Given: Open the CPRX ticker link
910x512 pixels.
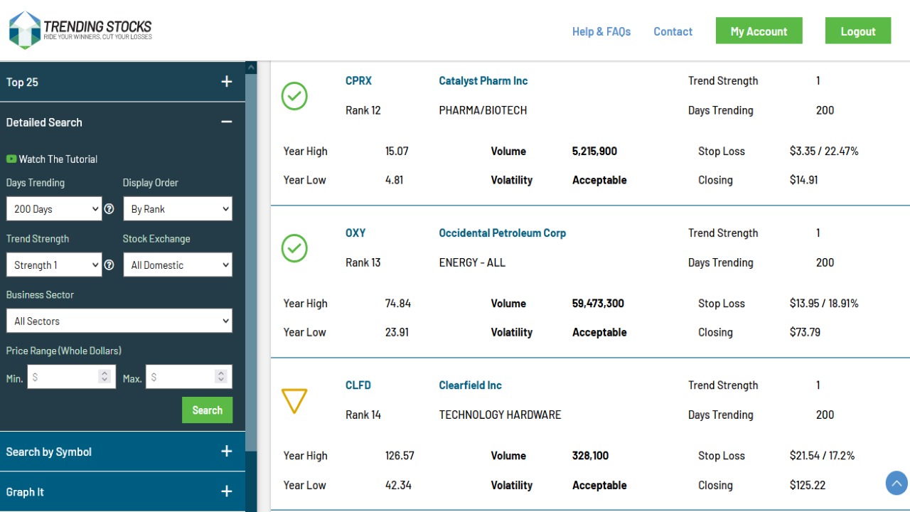Looking at the screenshot, I should pos(358,81).
